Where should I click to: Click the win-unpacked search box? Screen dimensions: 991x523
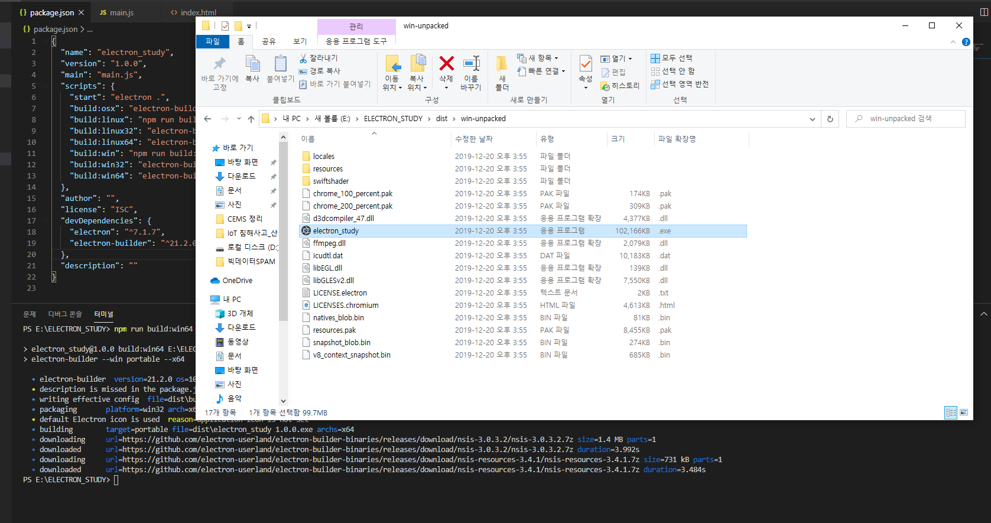click(906, 119)
